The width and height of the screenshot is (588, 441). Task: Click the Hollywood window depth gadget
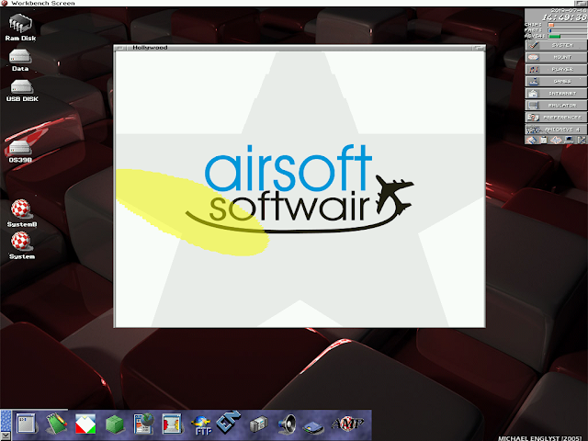(479, 48)
